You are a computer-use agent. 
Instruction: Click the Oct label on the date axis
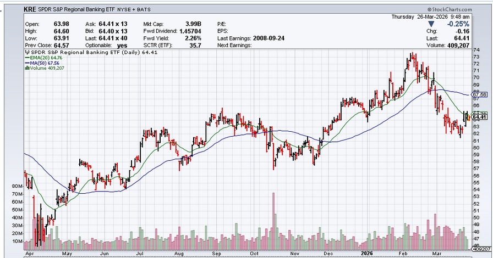tap(254, 253)
